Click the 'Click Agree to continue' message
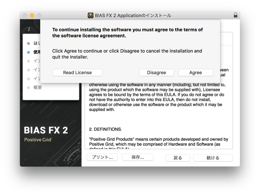Image resolution: width=260 pixels, height=195 pixels. pyautogui.click(x=127, y=54)
